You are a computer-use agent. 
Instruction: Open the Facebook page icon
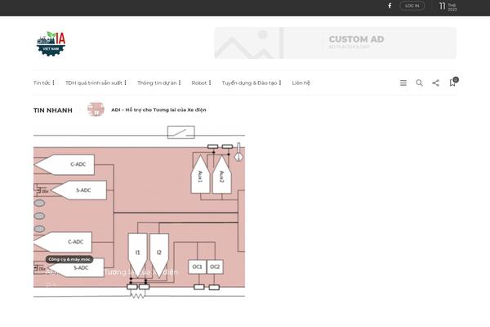(x=390, y=6)
